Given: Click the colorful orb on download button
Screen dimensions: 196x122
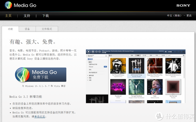Looking at the screenshot, I should coord(22,75).
